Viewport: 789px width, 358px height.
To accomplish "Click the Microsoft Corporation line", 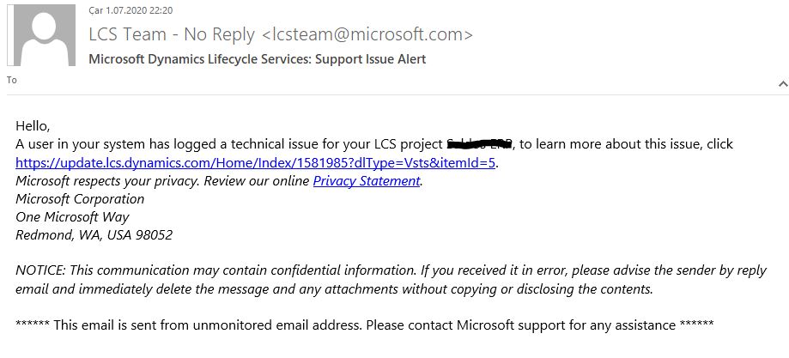I will [80, 199].
